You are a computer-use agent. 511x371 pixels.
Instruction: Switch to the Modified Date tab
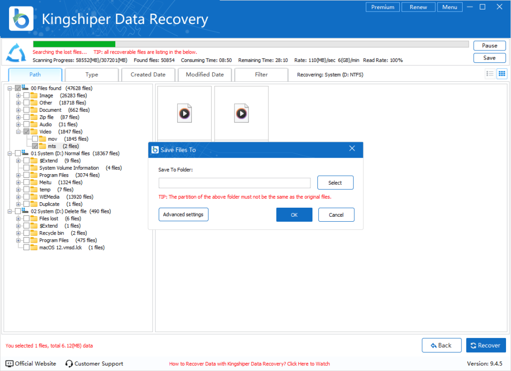[205, 75]
